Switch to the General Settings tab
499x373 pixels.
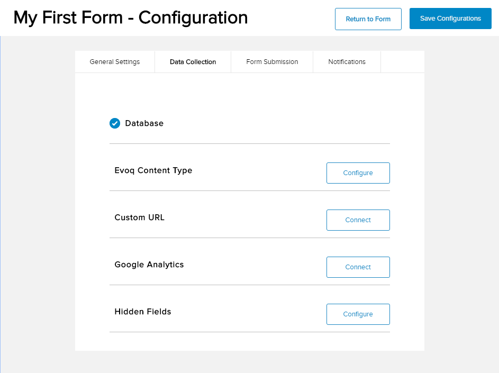coord(115,62)
